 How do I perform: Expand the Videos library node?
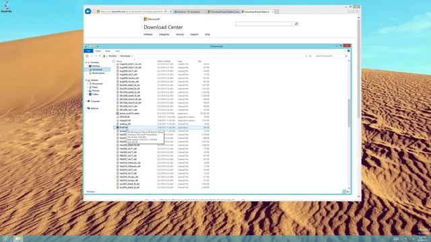coord(88,94)
